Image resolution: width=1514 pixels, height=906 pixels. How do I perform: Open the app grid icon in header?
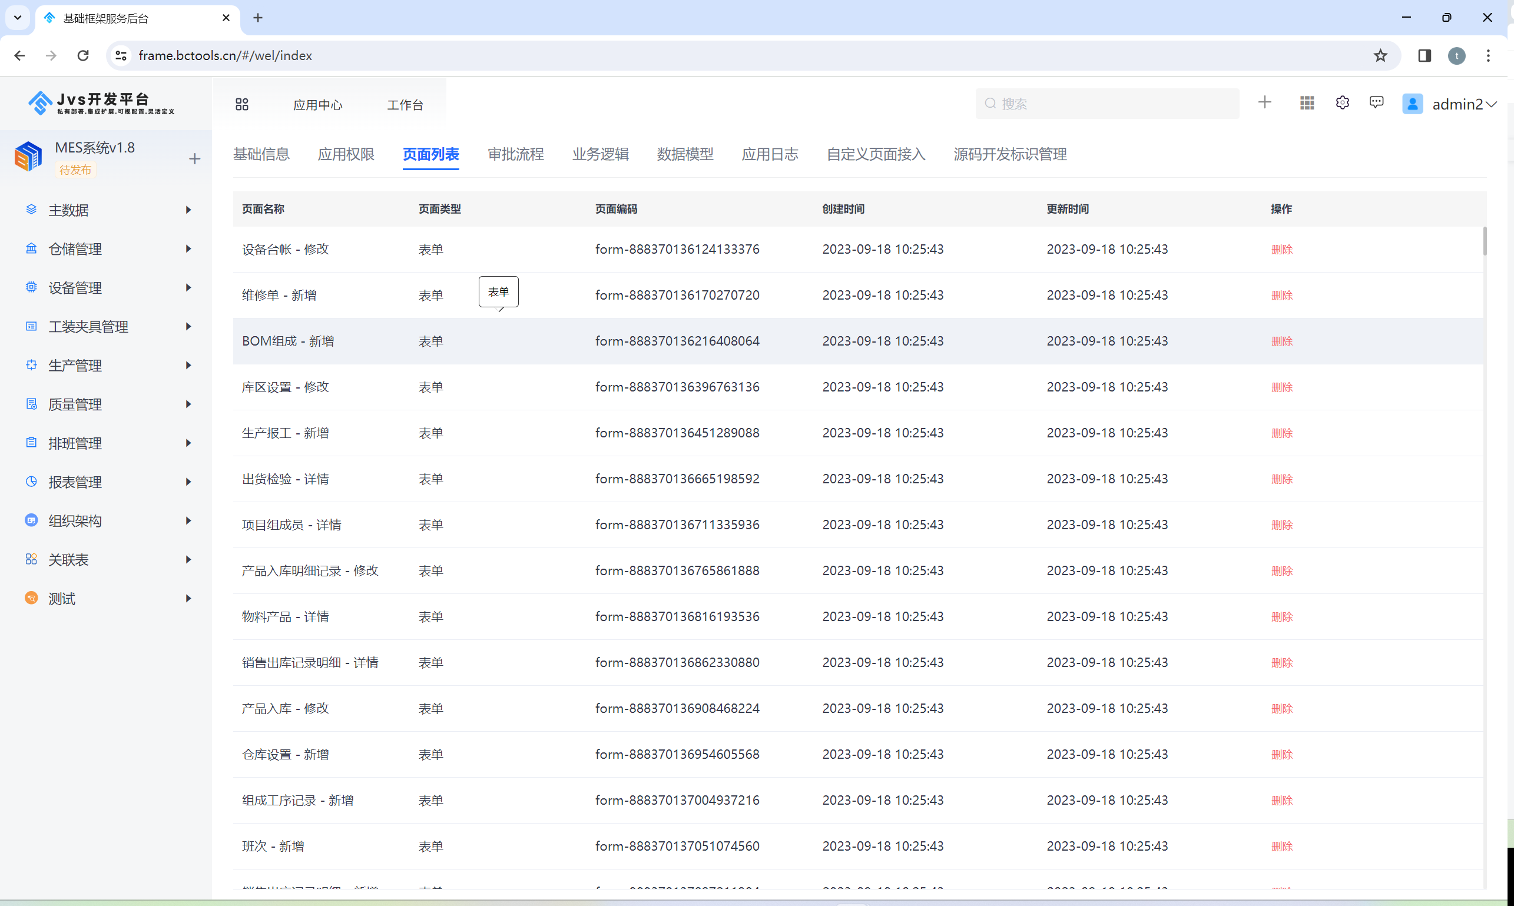1307,103
